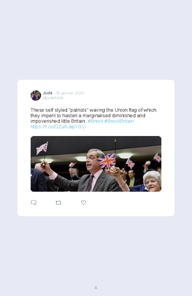Like the tweet with the heart icon
192x296 pixels.
[x=83, y=202]
